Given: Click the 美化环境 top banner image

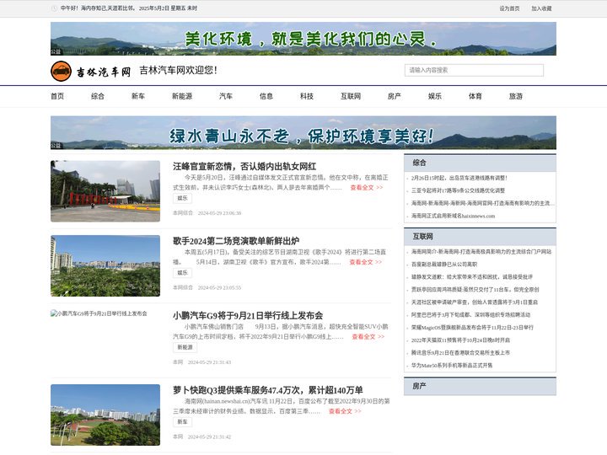Looking at the screenshot, I should coord(303,39).
